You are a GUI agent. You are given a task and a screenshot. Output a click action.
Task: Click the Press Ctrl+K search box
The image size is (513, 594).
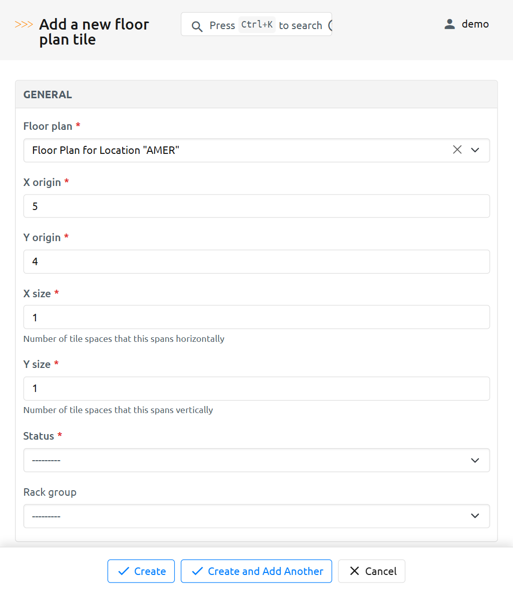(x=265, y=25)
